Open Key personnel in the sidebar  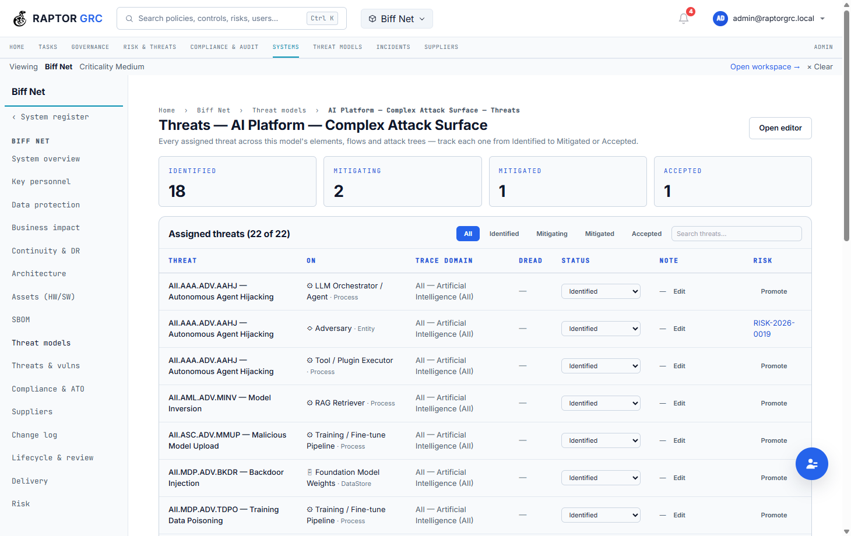click(41, 182)
